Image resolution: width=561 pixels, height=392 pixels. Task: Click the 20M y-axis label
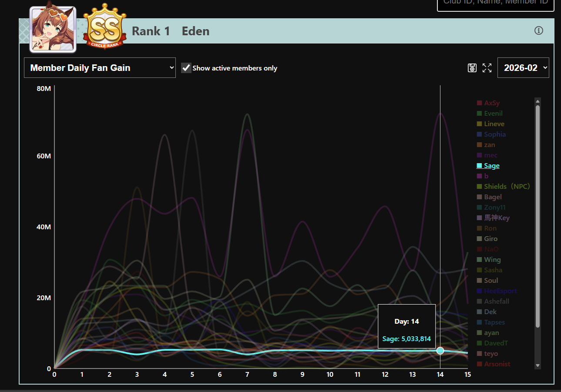(44, 298)
